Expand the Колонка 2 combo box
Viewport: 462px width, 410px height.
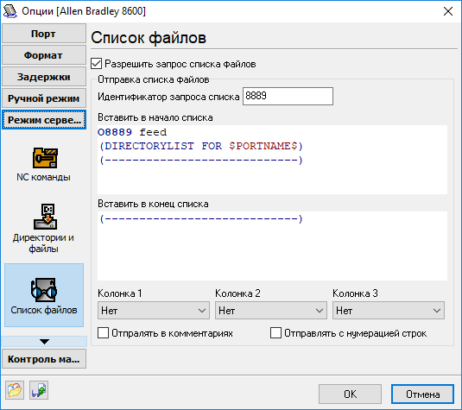click(x=271, y=310)
